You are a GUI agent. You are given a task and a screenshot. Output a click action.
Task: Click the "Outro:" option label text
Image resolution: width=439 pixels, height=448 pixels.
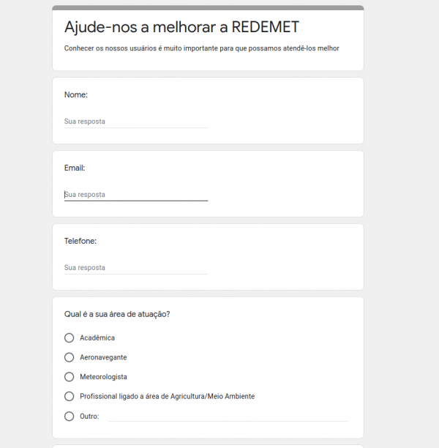(89, 417)
